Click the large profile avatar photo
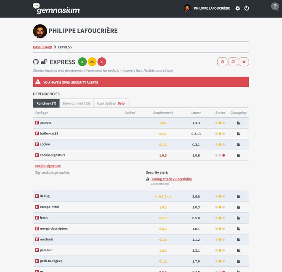This screenshot has width=282, height=272. (x=40, y=31)
